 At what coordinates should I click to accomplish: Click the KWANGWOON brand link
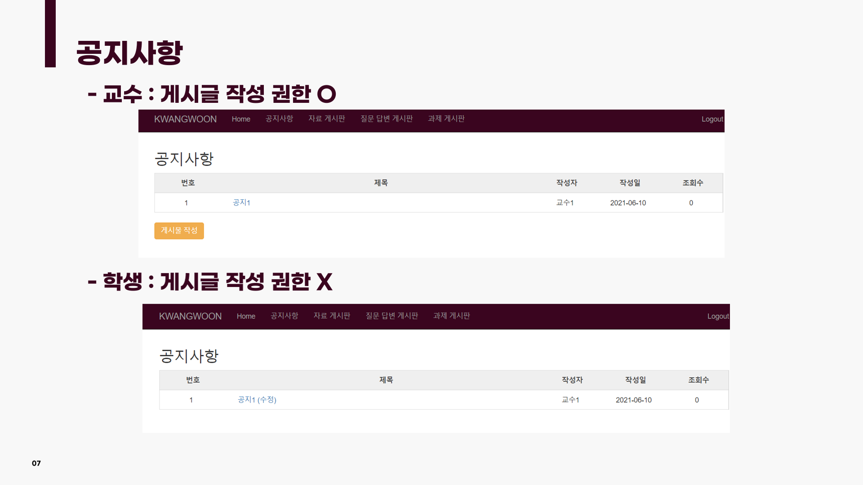[185, 119]
